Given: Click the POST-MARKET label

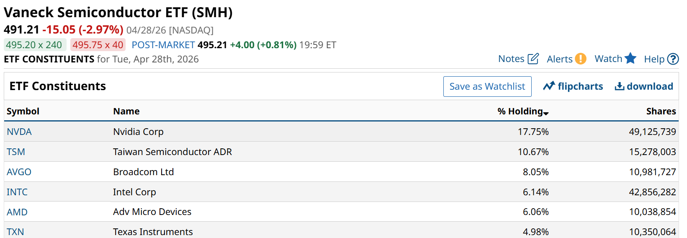Looking at the screenshot, I should pos(163,45).
